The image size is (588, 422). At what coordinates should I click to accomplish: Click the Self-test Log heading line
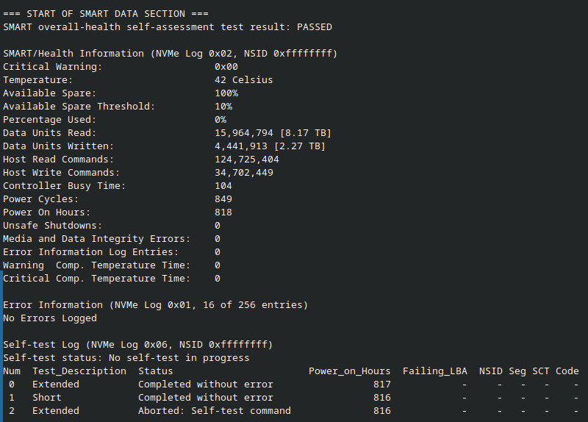click(137, 345)
